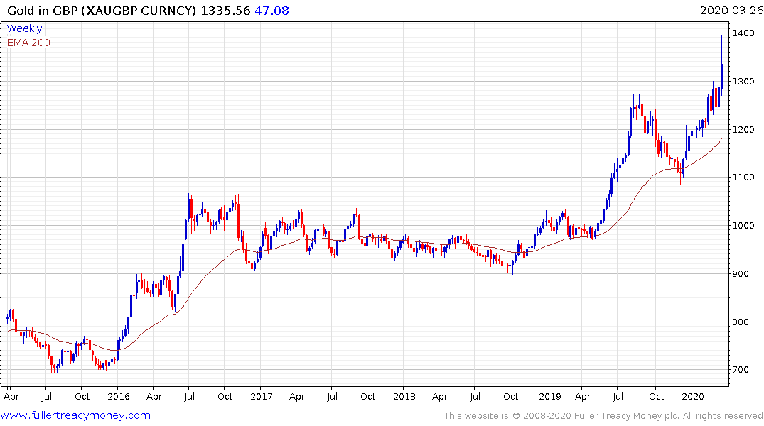This screenshot has height=426, width=764.
Task: Click the 'EMA 200' legend label
Action: (x=28, y=43)
